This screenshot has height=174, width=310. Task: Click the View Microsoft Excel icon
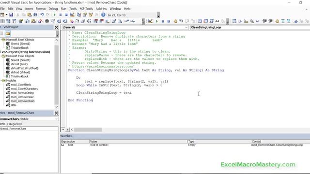pyautogui.click(x=2, y=15)
